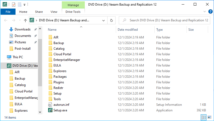Open the recent locations dropdown
214x121 pixels.
click(x=20, y=20)
